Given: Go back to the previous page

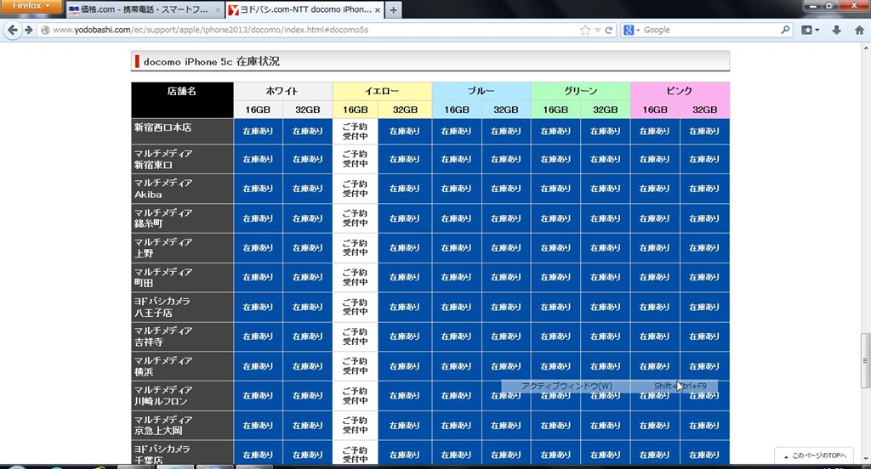Looking at the screenshot, I should [x=13, y=30].
